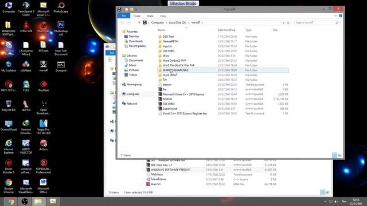Open the File ribbon tab
This screenshot has height=206, width=367.
[124, 16]
